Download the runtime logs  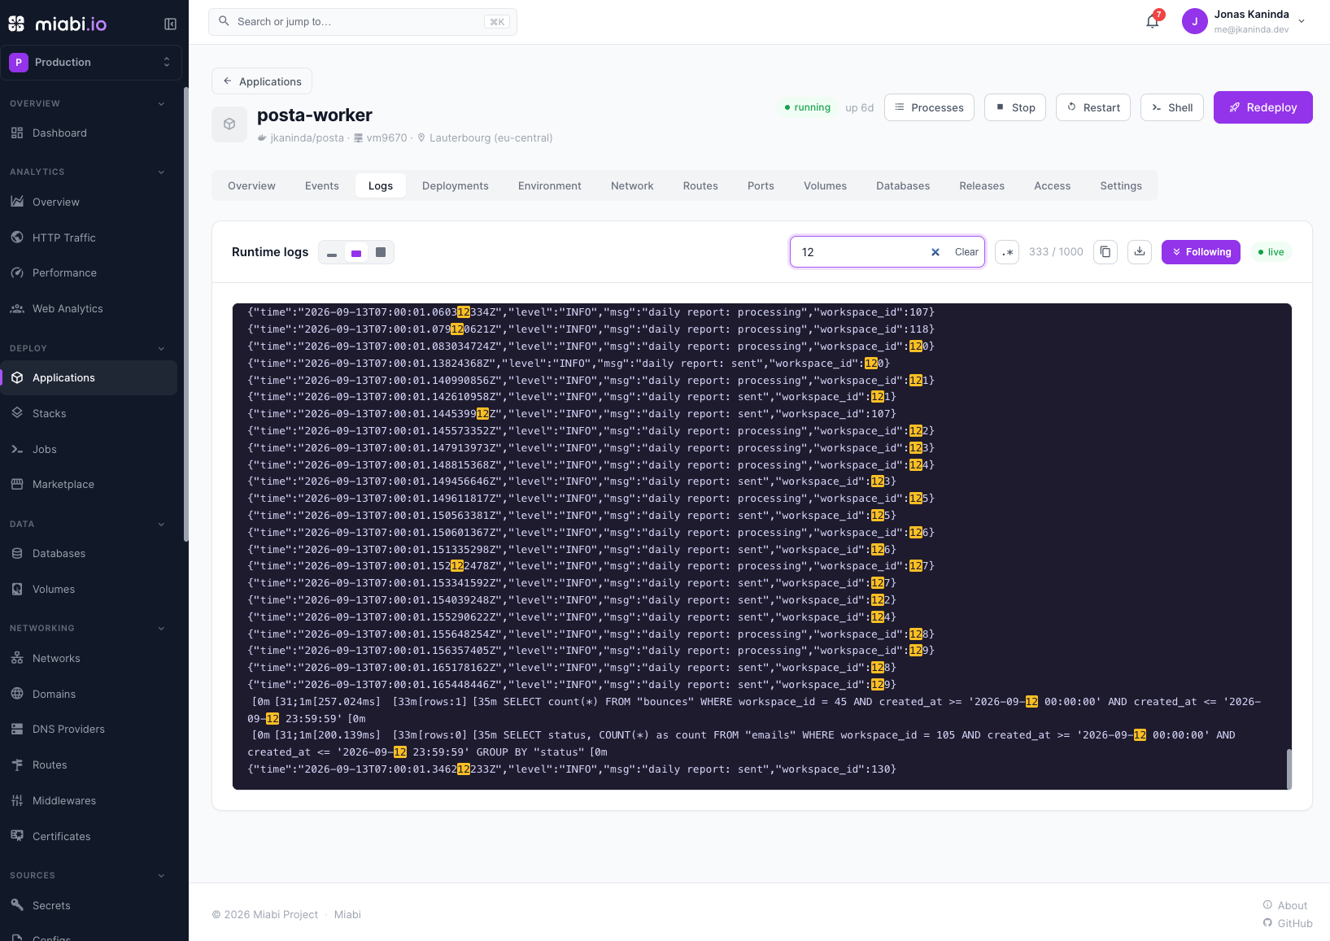tap(1140, 252)
